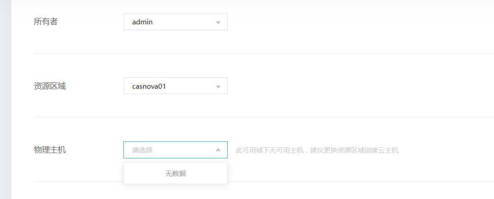Click the 此可用域下无可用主机 warning text
The width and height of the screenshot is (494, 199).
click(x=269, y=150)
